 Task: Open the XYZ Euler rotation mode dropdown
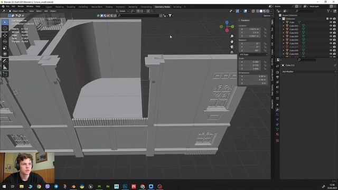click(x=253, y=54)
